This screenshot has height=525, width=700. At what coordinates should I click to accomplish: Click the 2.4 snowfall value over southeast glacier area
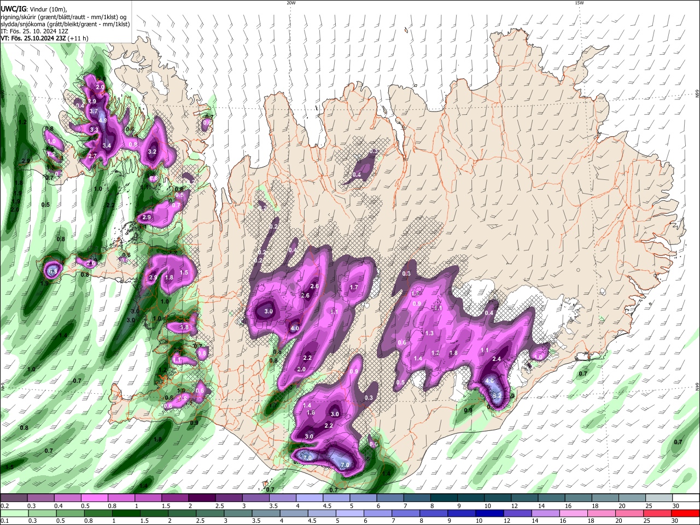click(497, 359)
